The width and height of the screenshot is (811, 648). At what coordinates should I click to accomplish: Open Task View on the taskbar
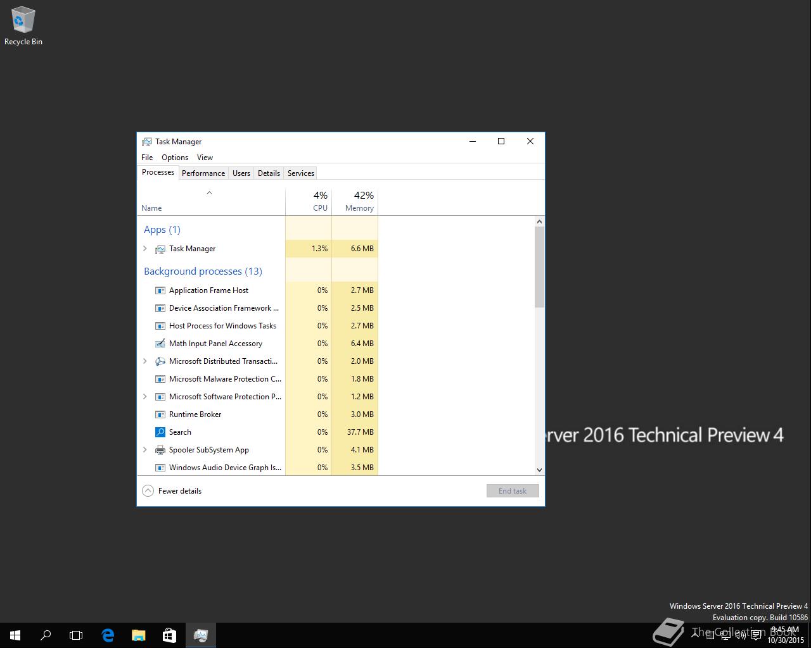(76, 635)
